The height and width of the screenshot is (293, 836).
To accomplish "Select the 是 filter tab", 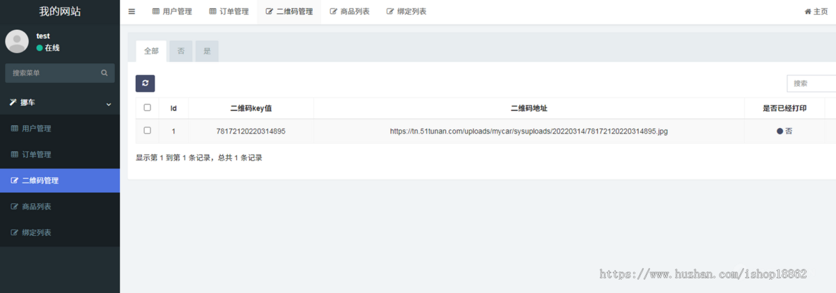I will tap(207, 51).
